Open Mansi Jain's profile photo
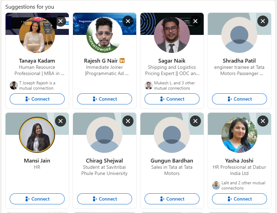This screenshot has height=213, width=277. coord(37,135)
